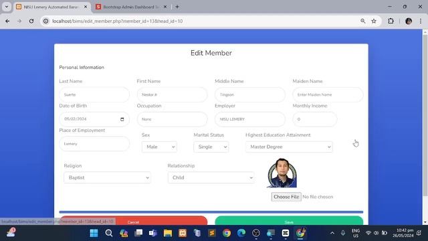The image size is (428, 241).
Task: Click the member profile photo
Action: [x=282, y=173]
